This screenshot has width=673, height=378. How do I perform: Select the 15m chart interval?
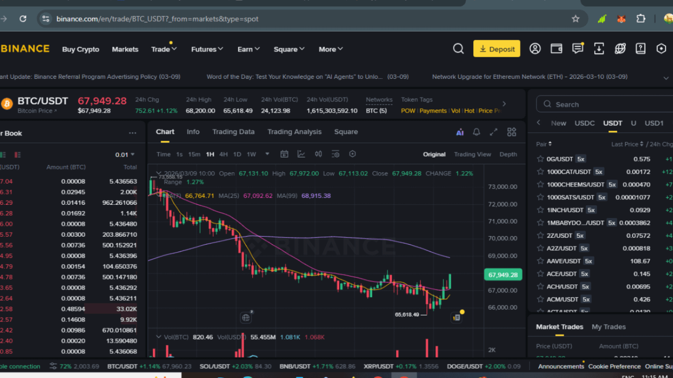click(194, 154)
